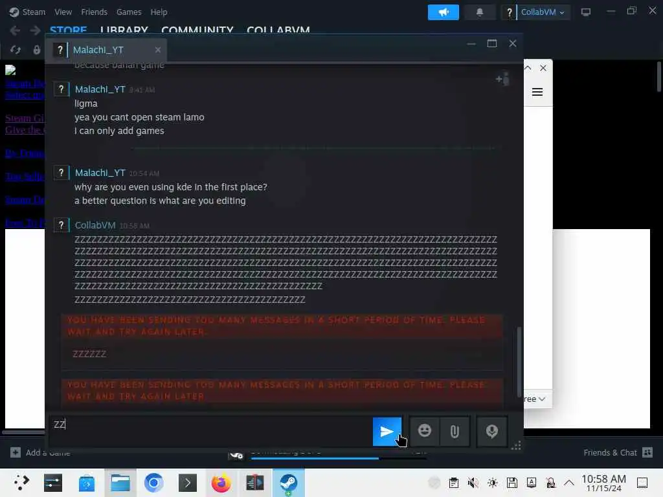Open the removable disk tray icon
Viewport: 663px width, 497px height.
(512, 483)
